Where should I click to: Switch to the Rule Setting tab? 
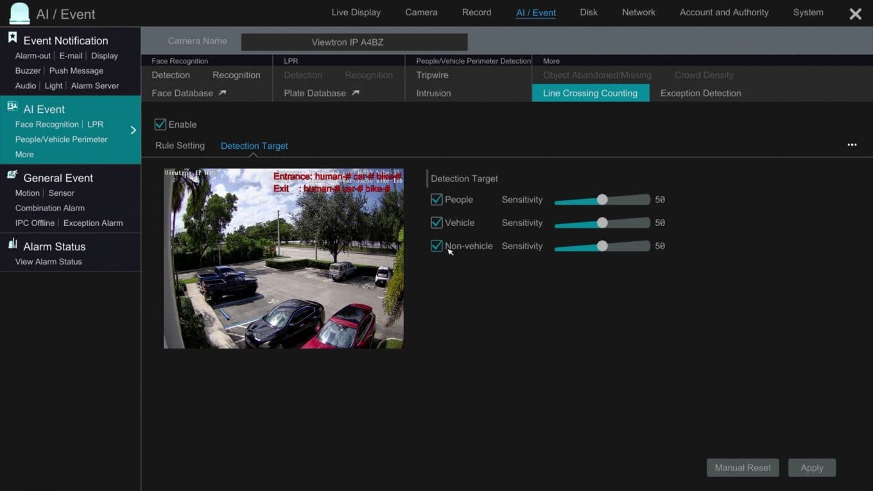click(x=180, y=145)
